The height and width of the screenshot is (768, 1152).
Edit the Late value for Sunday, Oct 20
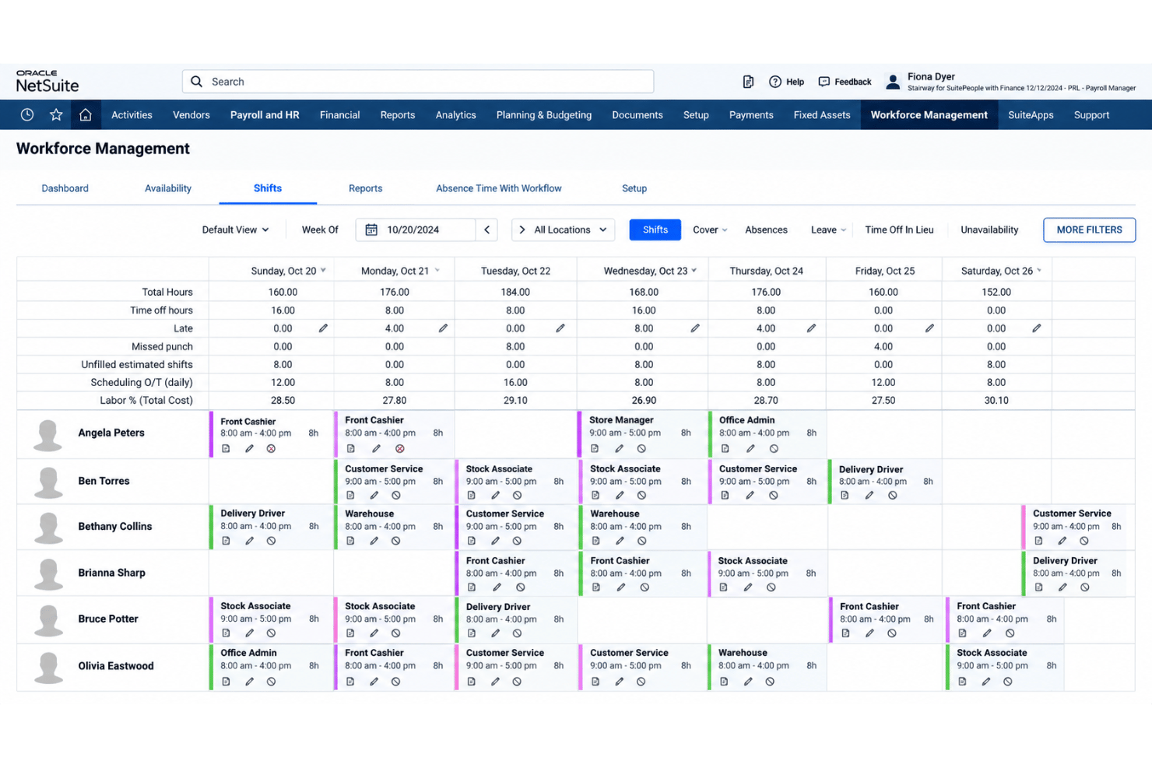(x=323, y=328)
